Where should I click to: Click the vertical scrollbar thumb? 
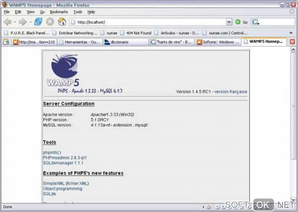click(293, 106)
